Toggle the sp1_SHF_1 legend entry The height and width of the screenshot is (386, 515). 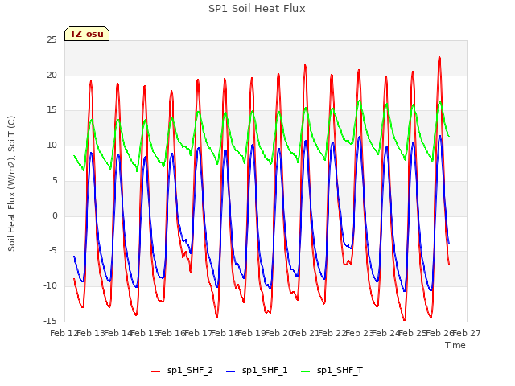point(257,371)
